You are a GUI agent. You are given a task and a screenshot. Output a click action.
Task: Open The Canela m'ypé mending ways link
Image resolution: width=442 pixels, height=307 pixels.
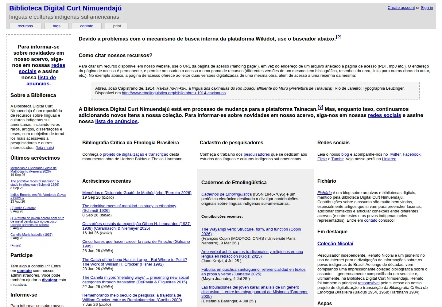click(135, 280)
